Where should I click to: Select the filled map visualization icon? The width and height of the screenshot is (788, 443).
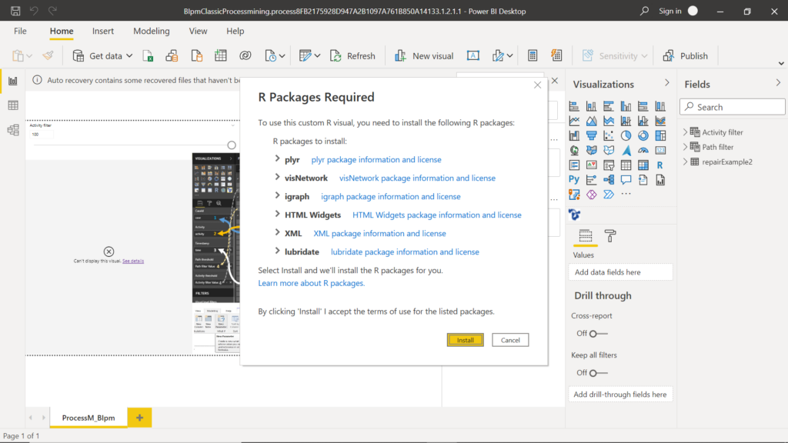pos(590,150)
